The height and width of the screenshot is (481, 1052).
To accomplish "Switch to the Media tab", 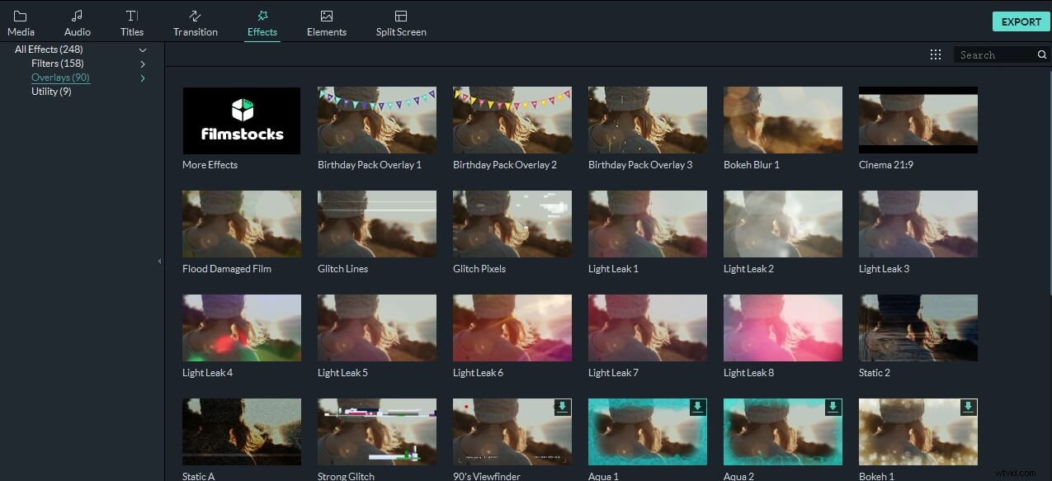I will tap(21, 21).
